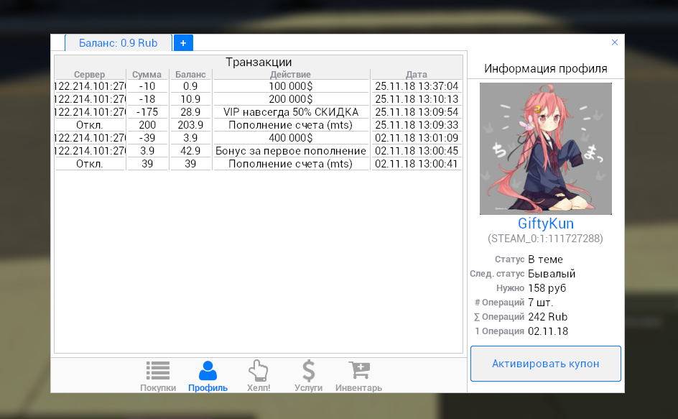Sort transactions by the Сервер column header
This screenshot has height=419, width=678.
tap(90, 75)
